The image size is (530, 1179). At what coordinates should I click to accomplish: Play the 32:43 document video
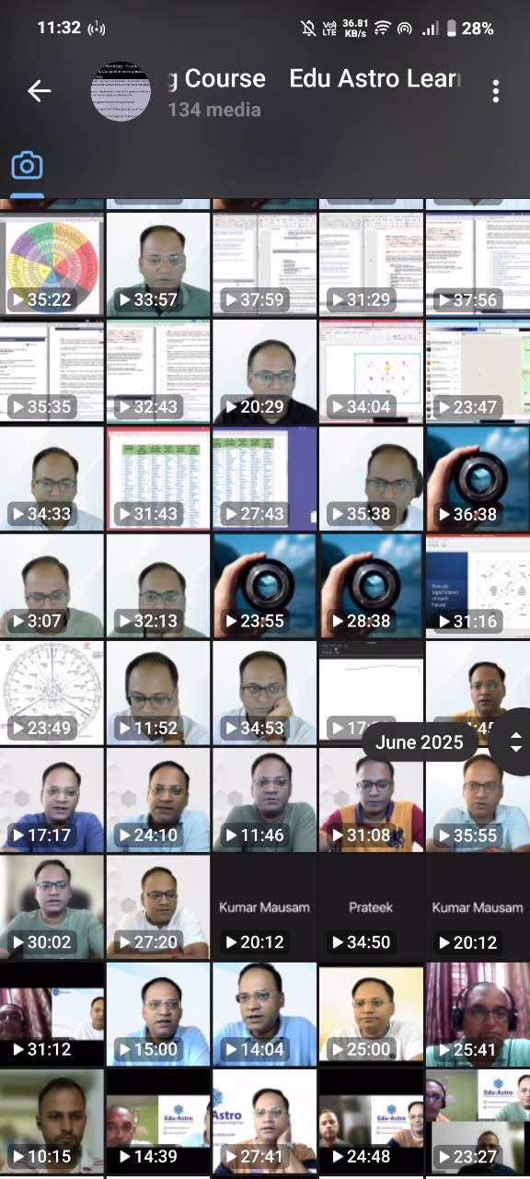[x=158, y=371]
